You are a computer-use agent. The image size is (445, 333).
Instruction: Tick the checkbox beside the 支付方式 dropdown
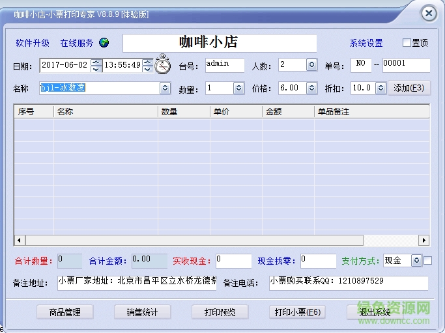coord(428,261)
